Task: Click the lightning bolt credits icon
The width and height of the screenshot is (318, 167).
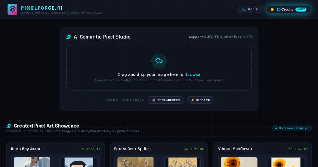Action: point(272,9)
